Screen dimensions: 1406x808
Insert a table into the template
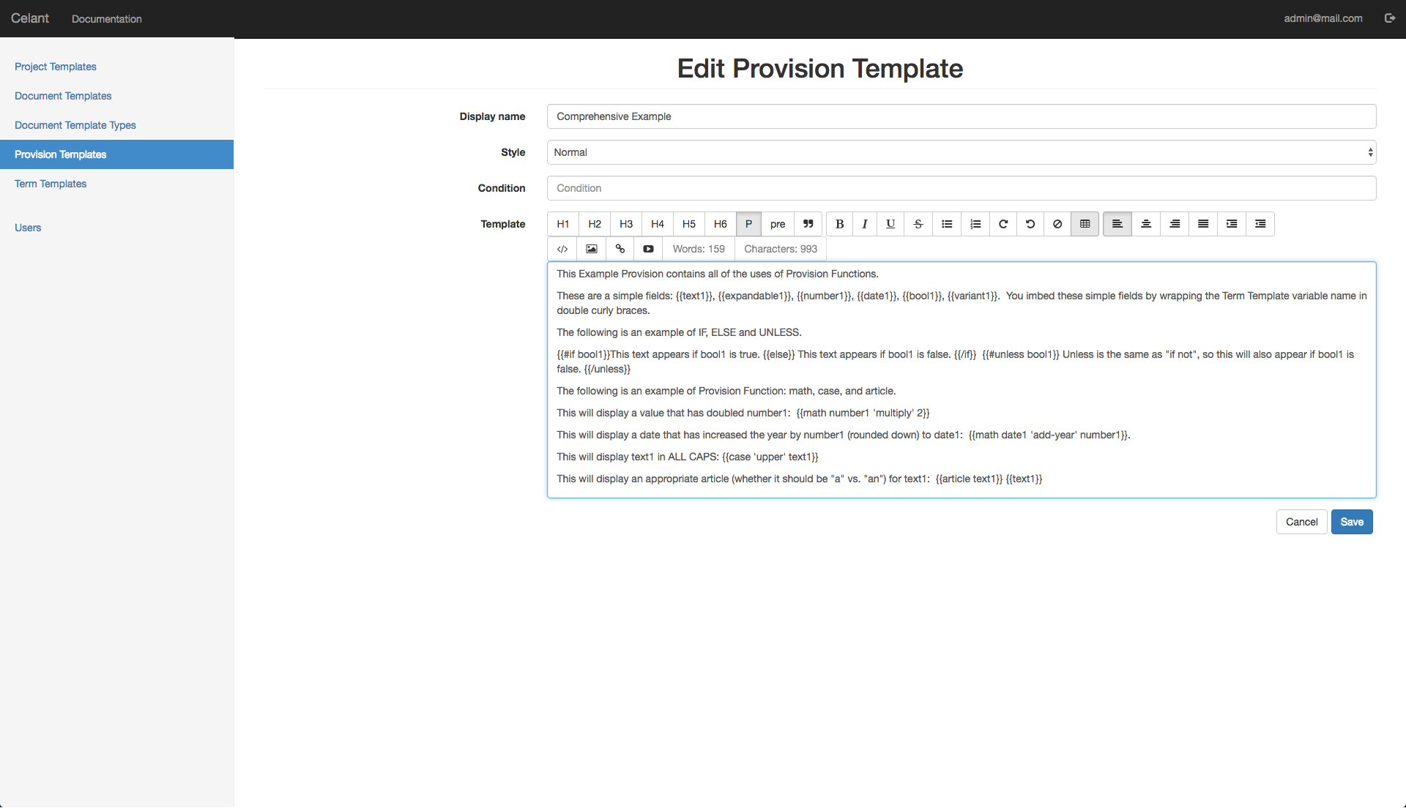pos(1085,224)
